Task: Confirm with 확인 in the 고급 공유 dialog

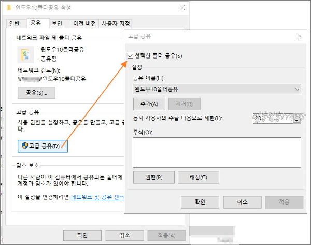Action: (200, 201)
